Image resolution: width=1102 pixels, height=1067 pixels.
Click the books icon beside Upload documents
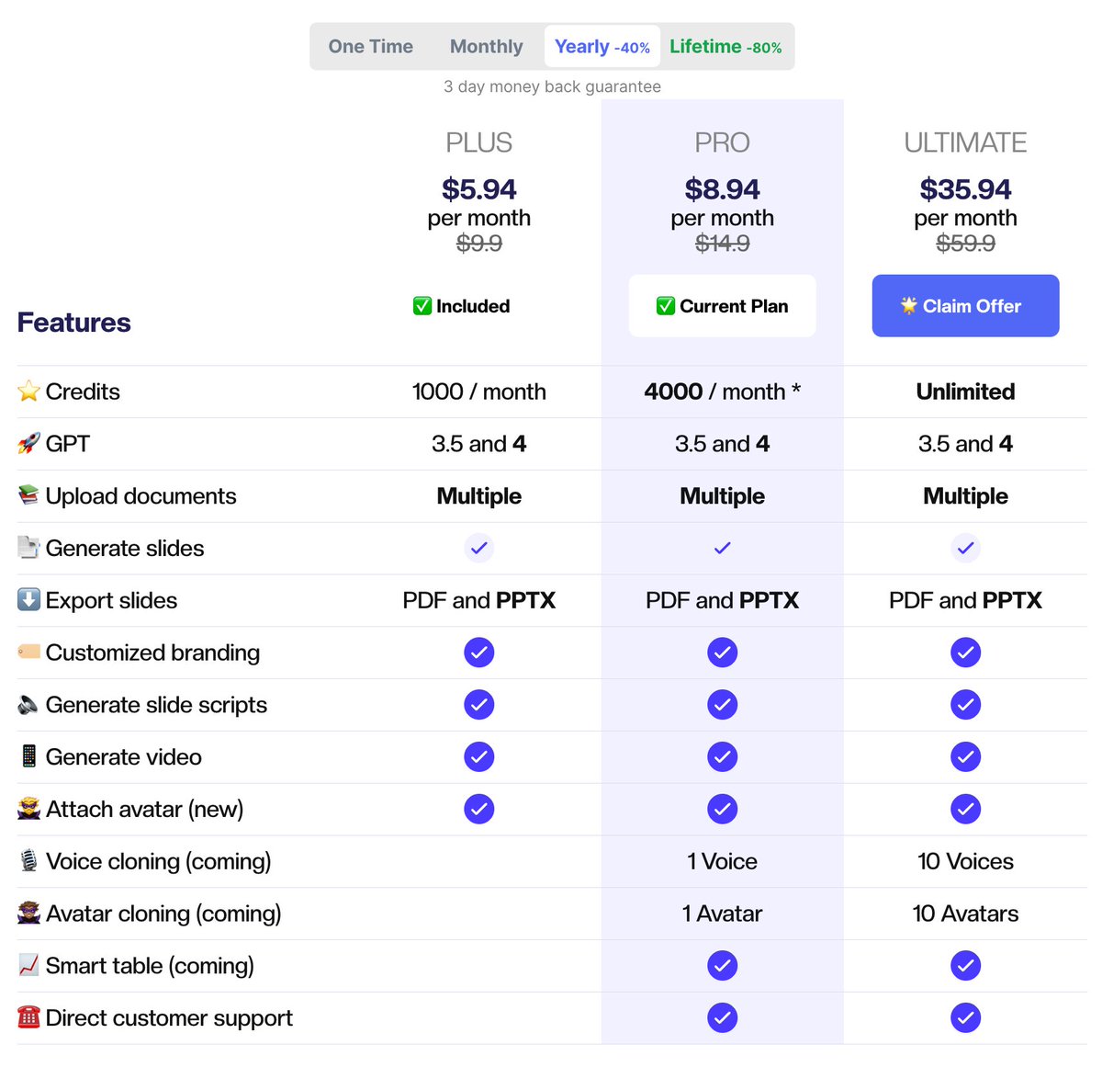tap(28, 495)
